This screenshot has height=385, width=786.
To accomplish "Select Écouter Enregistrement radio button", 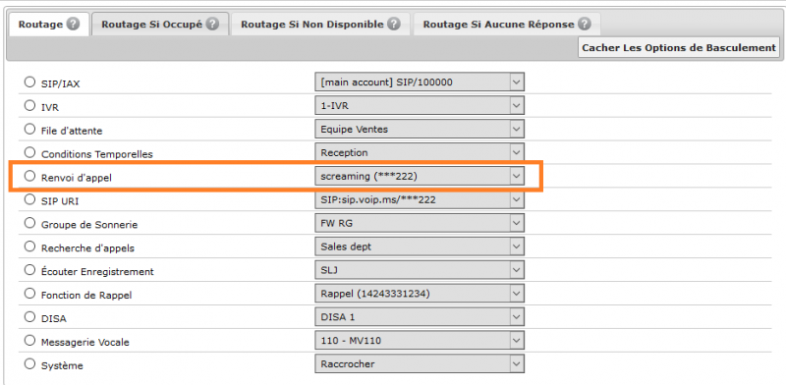I will pos(30,270).
